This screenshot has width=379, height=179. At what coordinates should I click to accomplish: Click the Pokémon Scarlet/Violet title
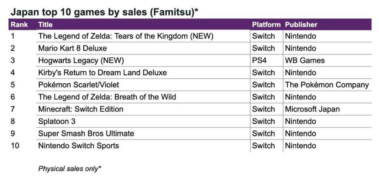coord(78,85)
